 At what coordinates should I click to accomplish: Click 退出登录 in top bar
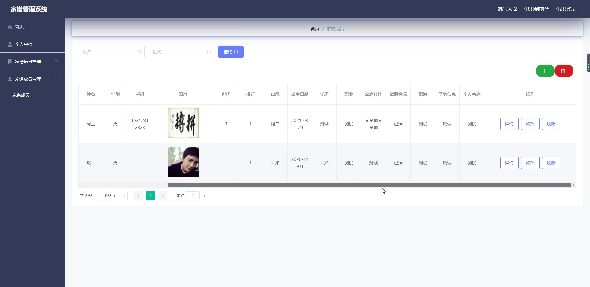(566, 9)
